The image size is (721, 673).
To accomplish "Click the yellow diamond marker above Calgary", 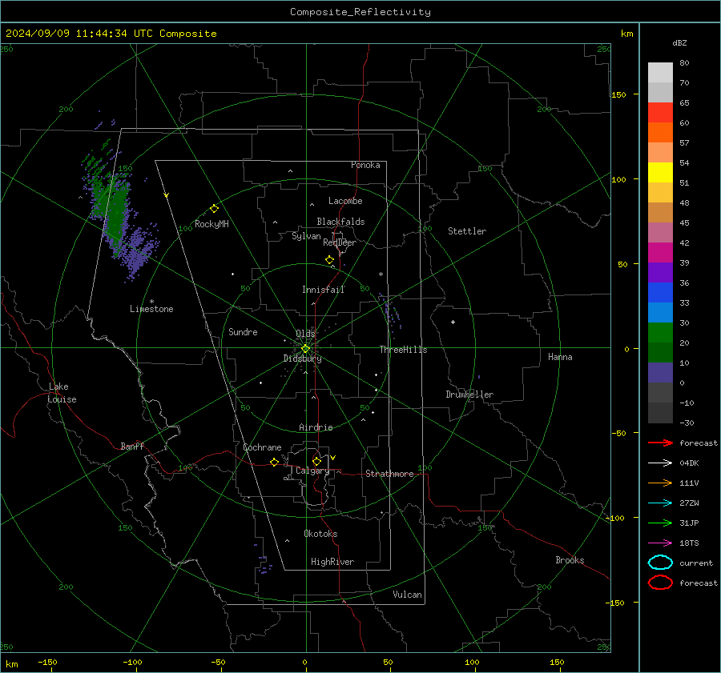I will tap(316, 461).
